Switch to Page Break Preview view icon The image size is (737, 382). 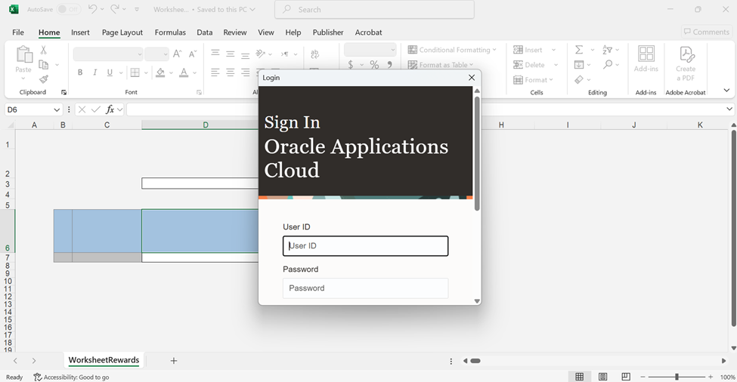coord(626,377)
